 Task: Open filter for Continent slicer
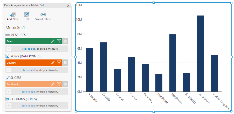[x=59, y=84]
